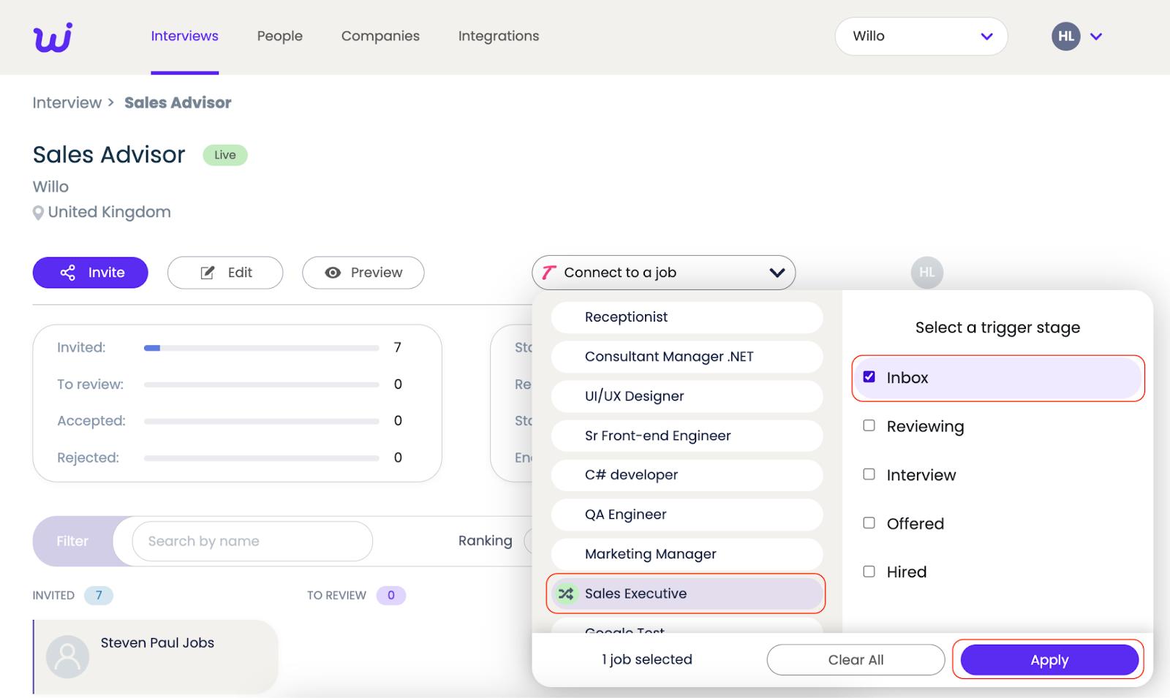Viewport: 1170px width, 698px height.
Task: Click the pencil icon on Edit button
Action: (208, 273)
